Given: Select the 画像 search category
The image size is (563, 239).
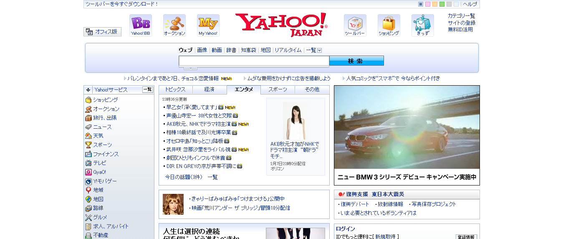Looking at the screenshot, I should [x=202, y=50].
